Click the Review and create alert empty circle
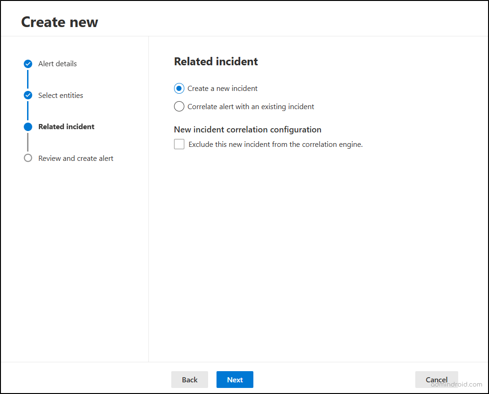This screenshot has height=394, width=489. pyautogui.click(x=28, y=158)
